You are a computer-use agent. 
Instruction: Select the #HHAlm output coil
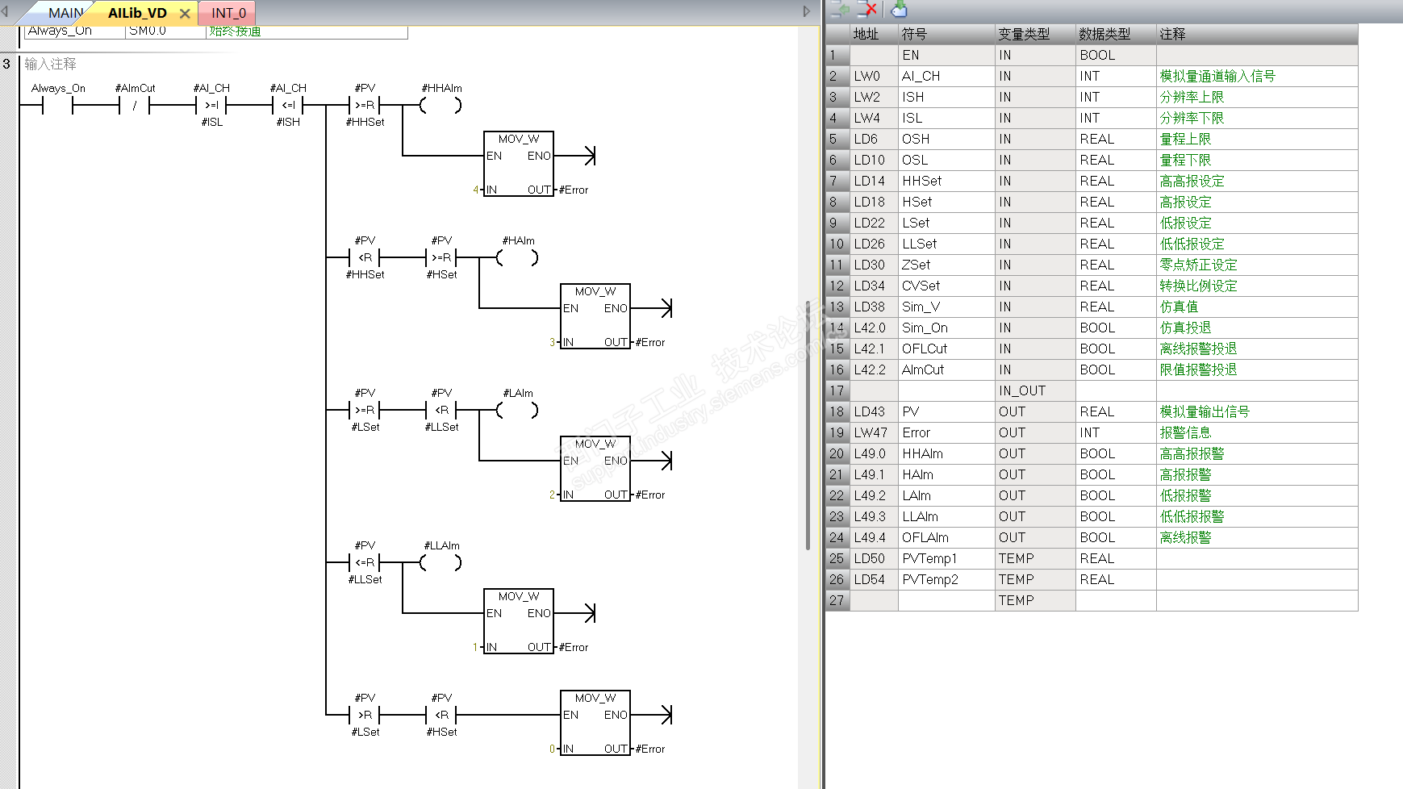441,105
